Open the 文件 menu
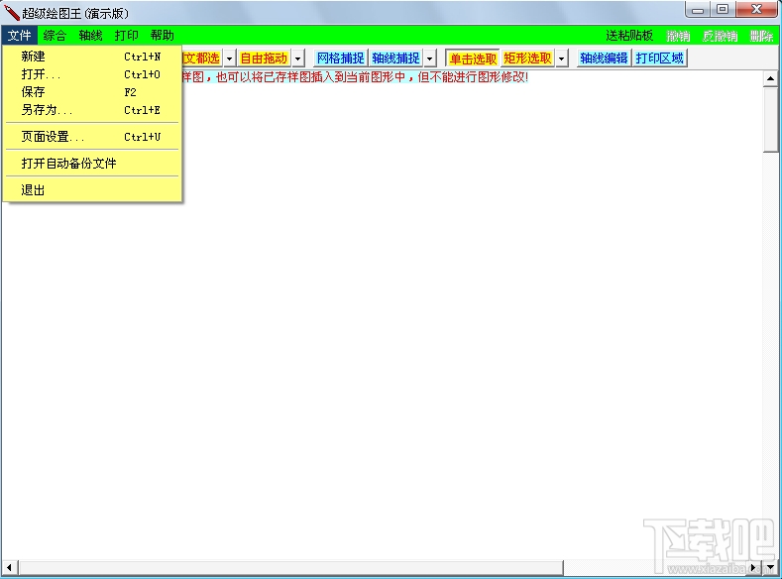This screenshot has width=782, height=579. 20,36
